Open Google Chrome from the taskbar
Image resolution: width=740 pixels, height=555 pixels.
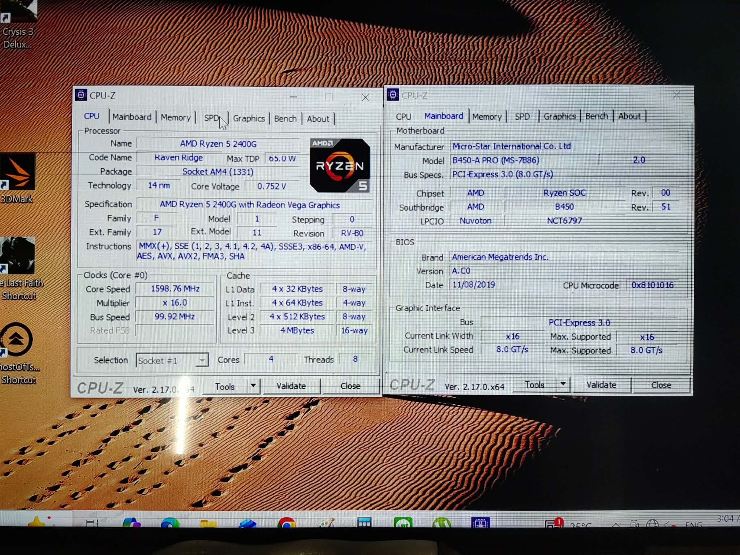tap(287, 522)
